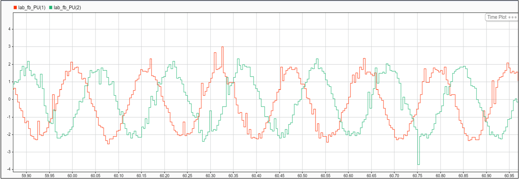Click the 60.50 tick on the time axis
This screenshot has height=180, width=520.
click(302, 176)
